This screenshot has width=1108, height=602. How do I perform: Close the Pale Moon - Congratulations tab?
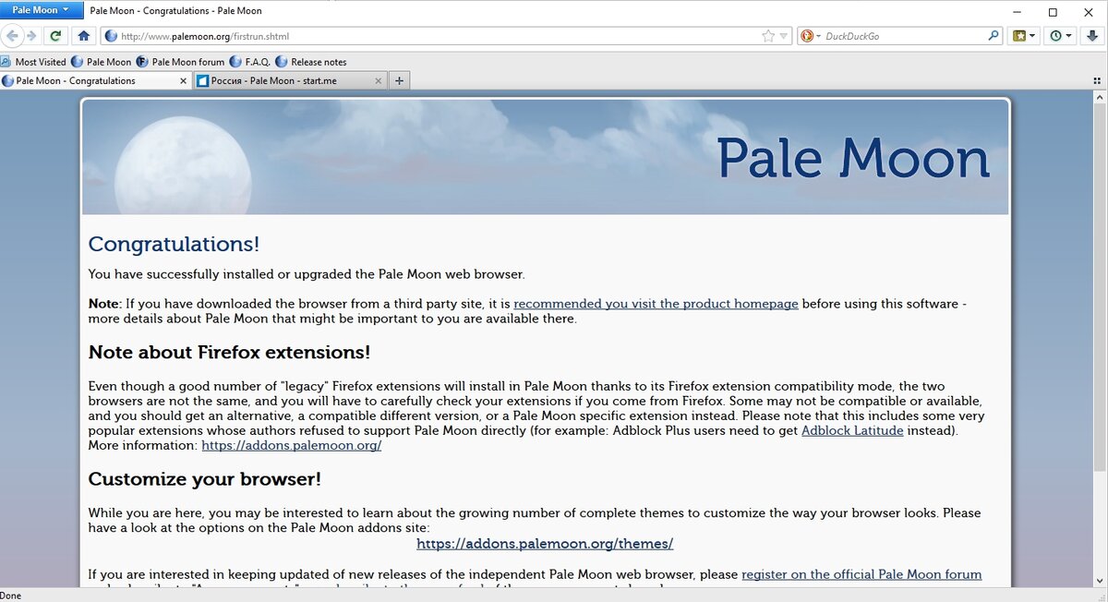pyautogui.click(x=183, y=81)
